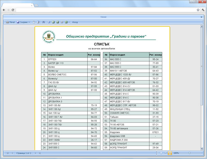
Task: Select continuous page mode in status bar
Action: click(x=165, y=153)
